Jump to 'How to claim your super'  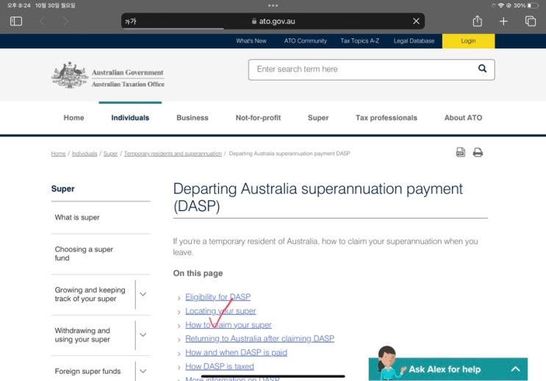(x=228, y=325)
